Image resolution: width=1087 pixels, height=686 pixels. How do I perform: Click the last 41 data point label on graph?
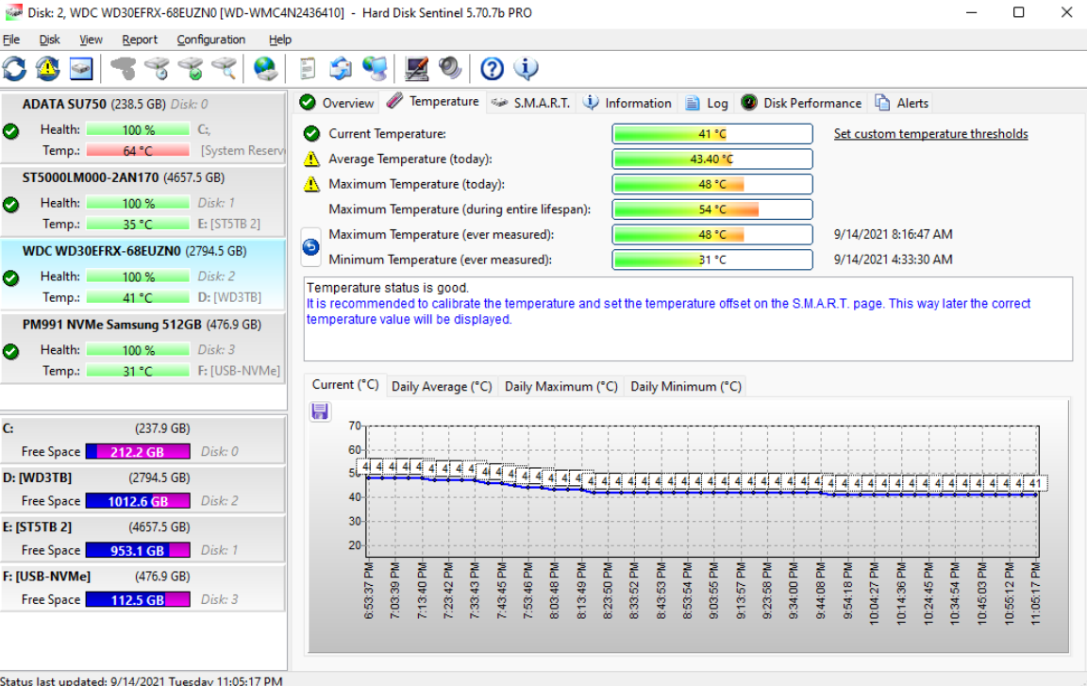click(1036, 483)
